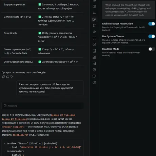Click the eye preview icon in sidebar
This screenshot has height=156, width=156.
click(x=94, y=32)
